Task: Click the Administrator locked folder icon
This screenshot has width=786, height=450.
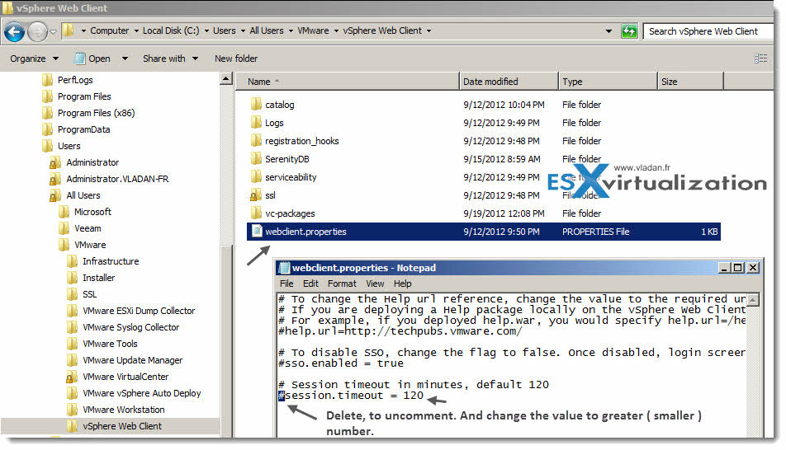Action: [55, 162]
